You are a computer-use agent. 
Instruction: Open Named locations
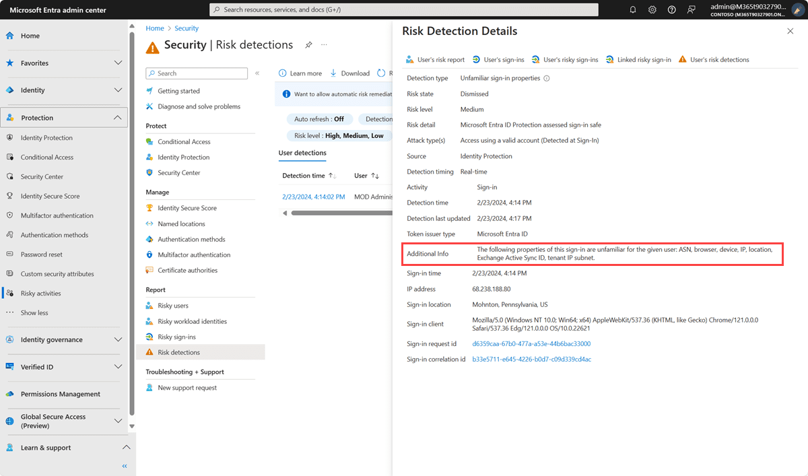point(181,224)
